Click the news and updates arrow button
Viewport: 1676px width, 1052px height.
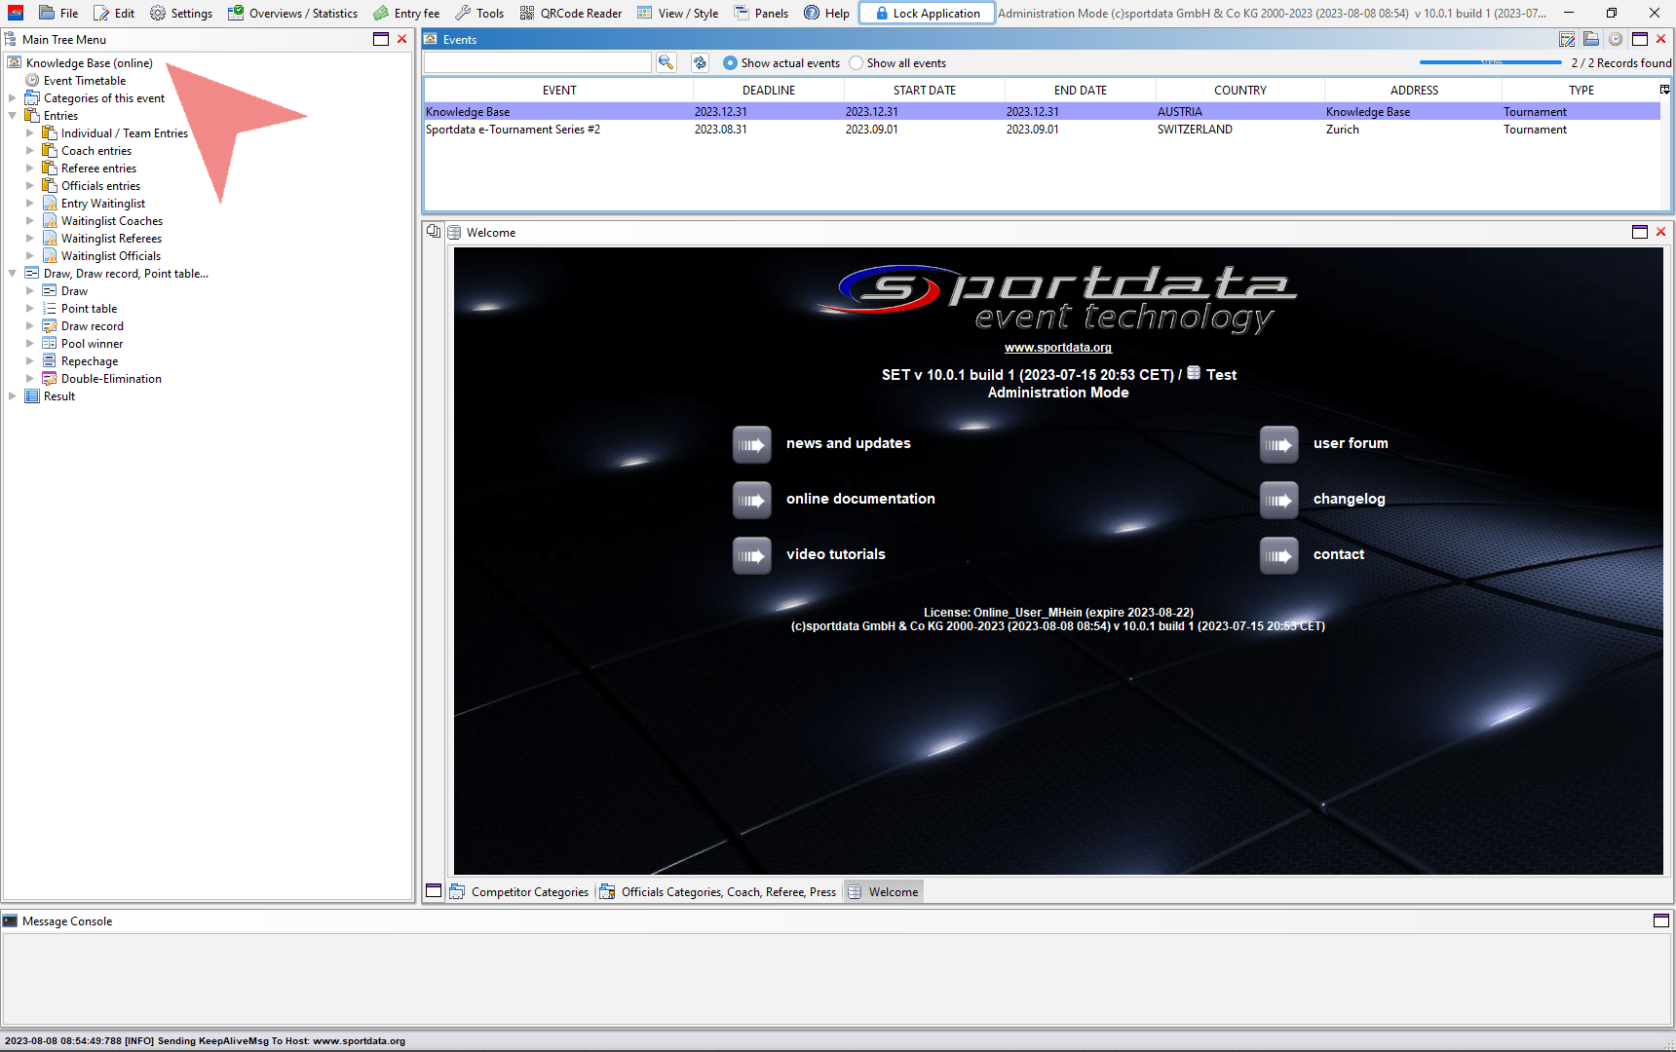[751, 444]
